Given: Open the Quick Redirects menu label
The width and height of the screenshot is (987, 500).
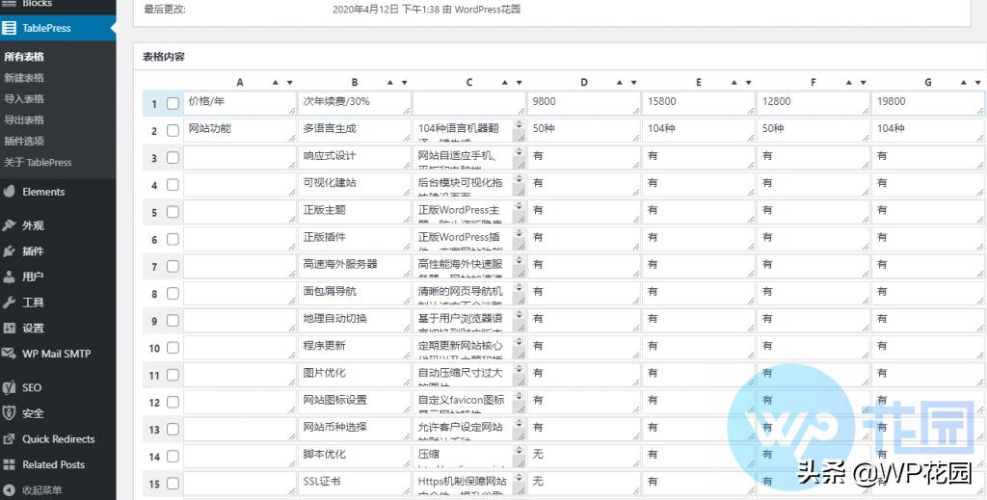Looking at the screenshot, I should click(x=59, y=439).
